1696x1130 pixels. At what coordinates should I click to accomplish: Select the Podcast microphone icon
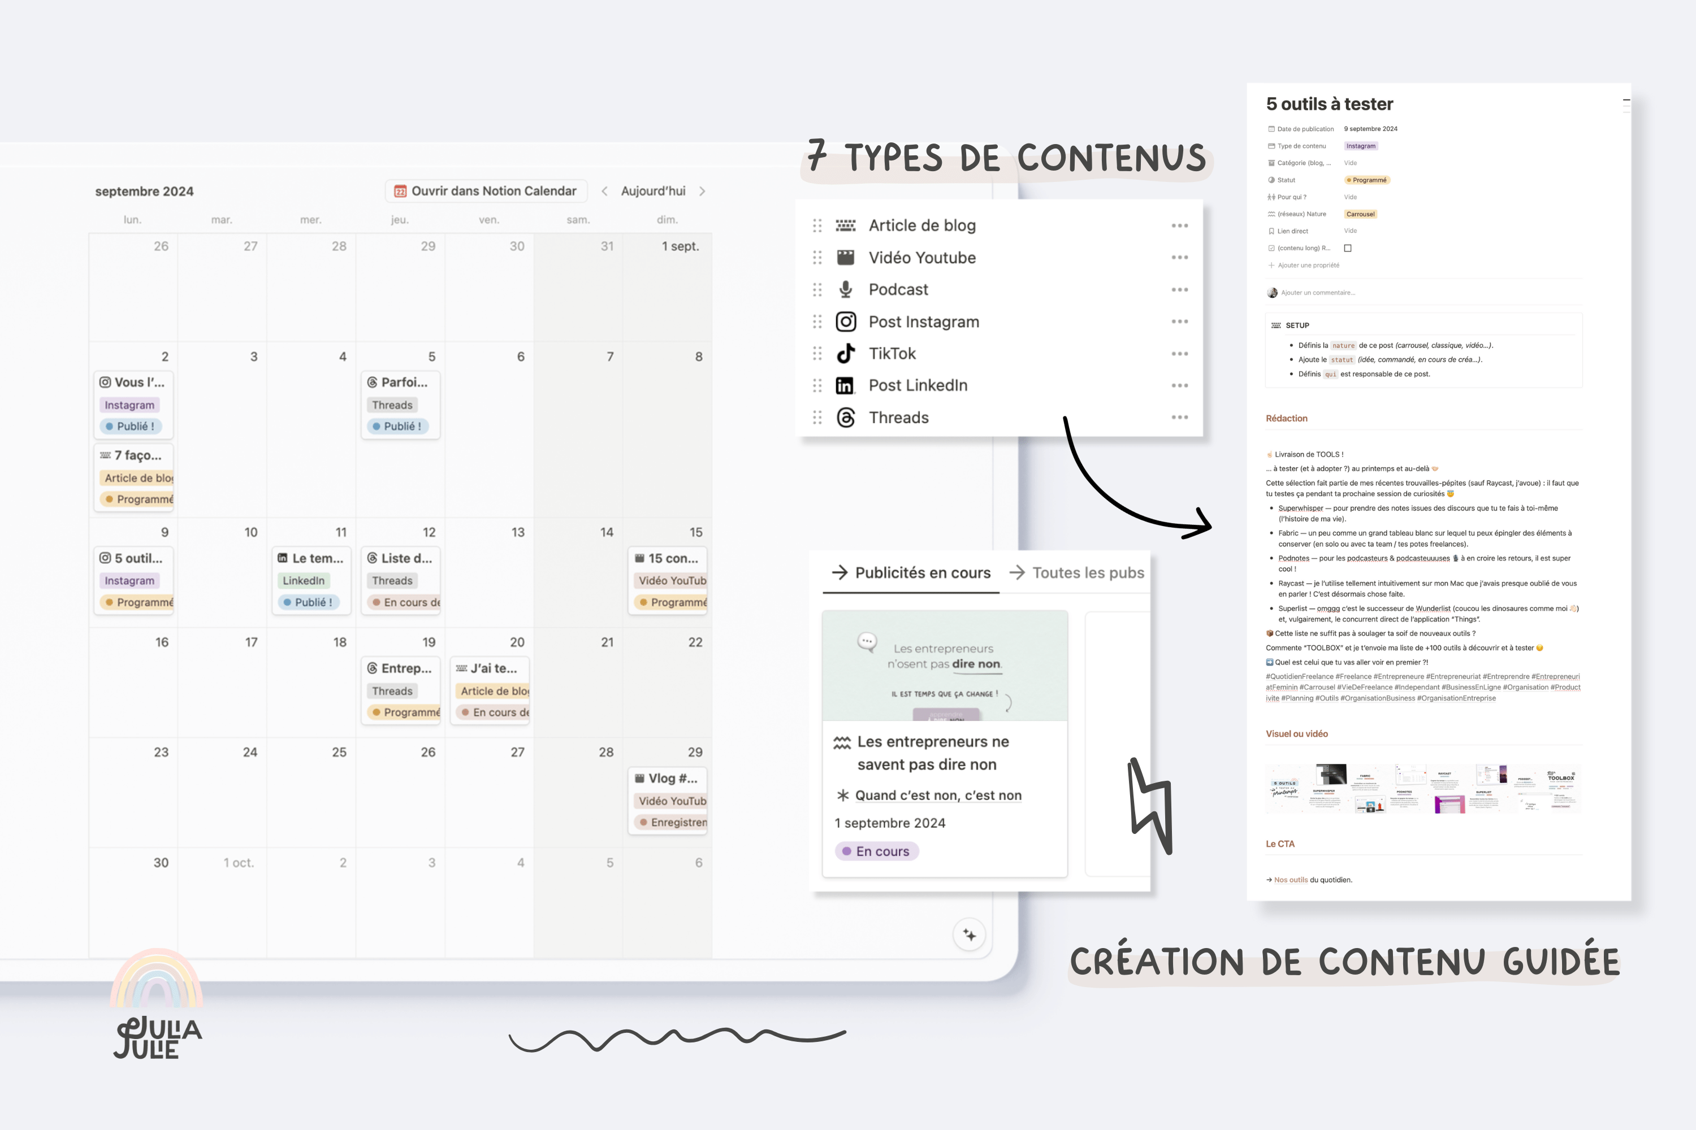click(844, 289)
